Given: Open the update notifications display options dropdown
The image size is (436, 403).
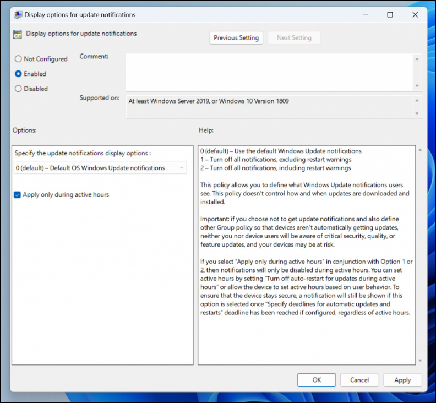Looking at the screenshot, I should click(x=100, y=168).
